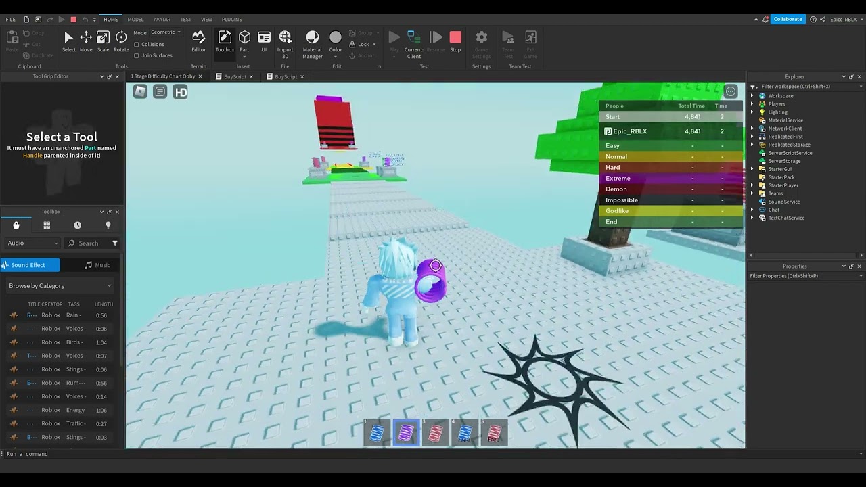Equip the blue coil in hotbar slot 1

click(x=377, y=433)
